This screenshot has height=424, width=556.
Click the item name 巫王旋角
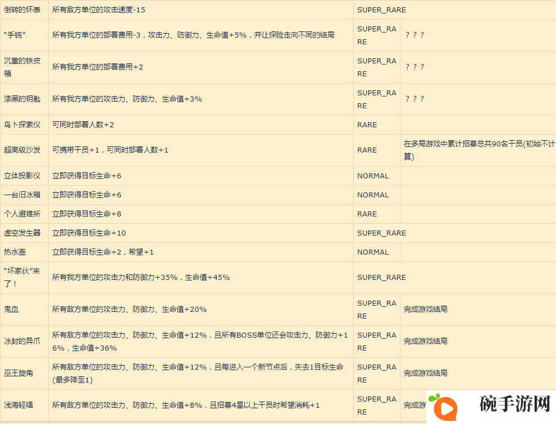coord(19,374)
